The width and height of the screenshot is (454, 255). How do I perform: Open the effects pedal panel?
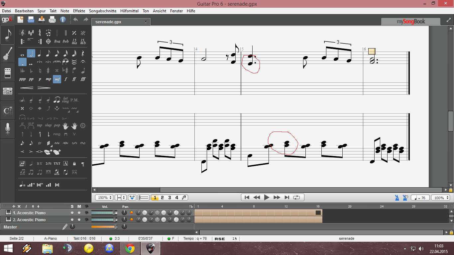pyautogui.click(x=7, y=73)
